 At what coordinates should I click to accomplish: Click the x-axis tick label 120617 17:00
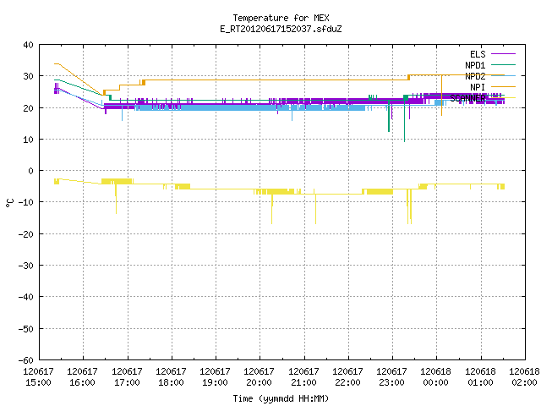(x=127, y=377)
